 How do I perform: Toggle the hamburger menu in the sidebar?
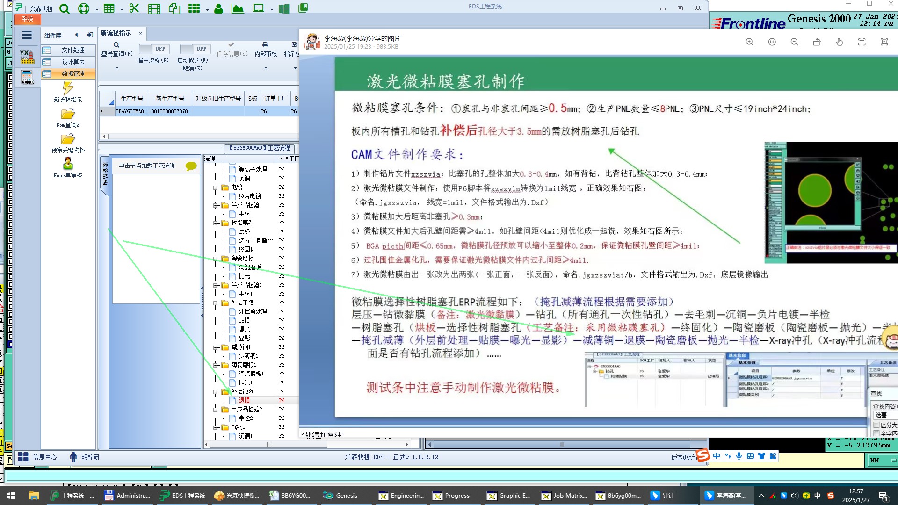(x=27, y=35)
